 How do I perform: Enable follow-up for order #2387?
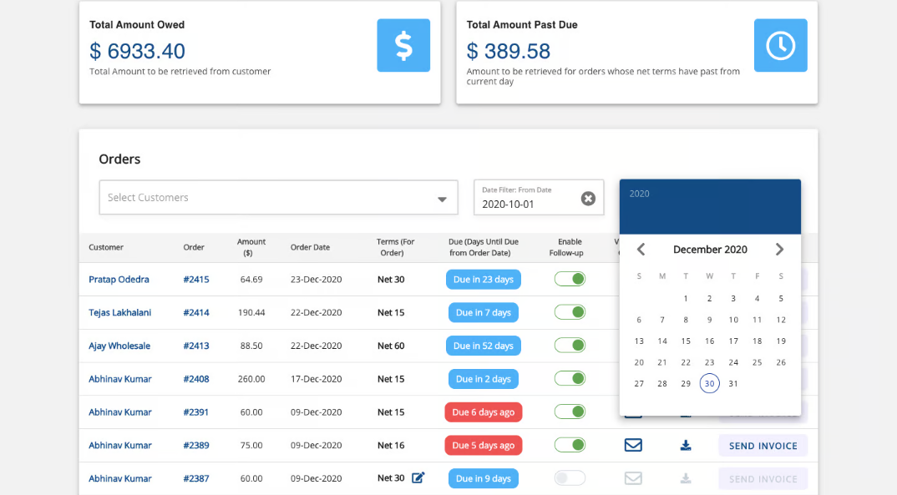[570, 478]
